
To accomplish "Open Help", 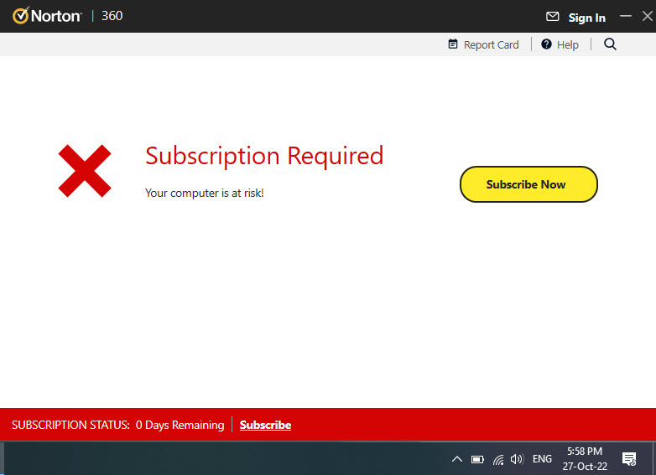I will (x=560, y=44).
